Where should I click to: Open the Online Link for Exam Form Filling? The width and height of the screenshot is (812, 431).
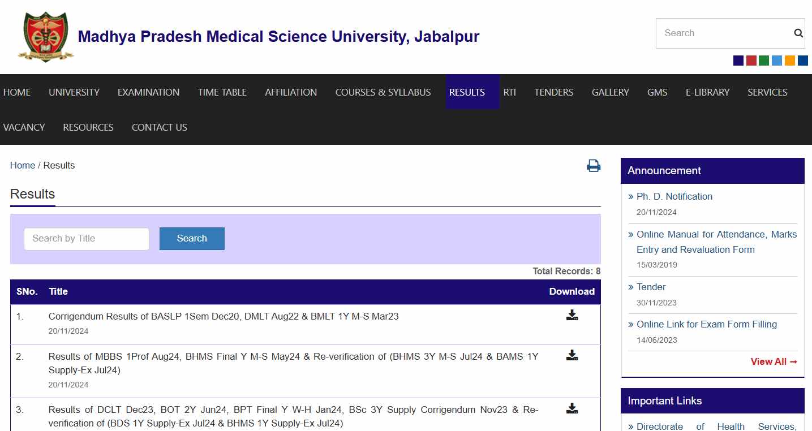click(x=707, y=324)
